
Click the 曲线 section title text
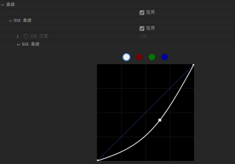pos(11,5)
